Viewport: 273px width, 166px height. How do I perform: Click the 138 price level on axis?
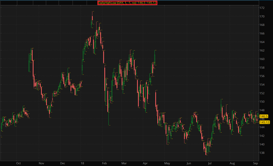coord(262,153)
